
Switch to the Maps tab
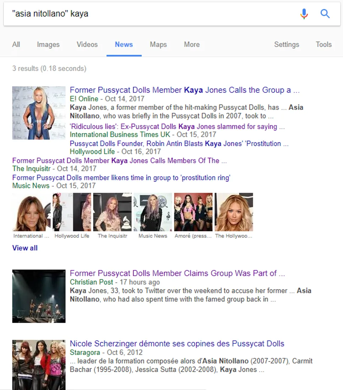[x=158, y=44]
